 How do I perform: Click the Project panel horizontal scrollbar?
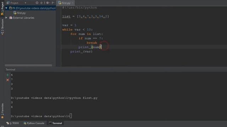point(28,65)
